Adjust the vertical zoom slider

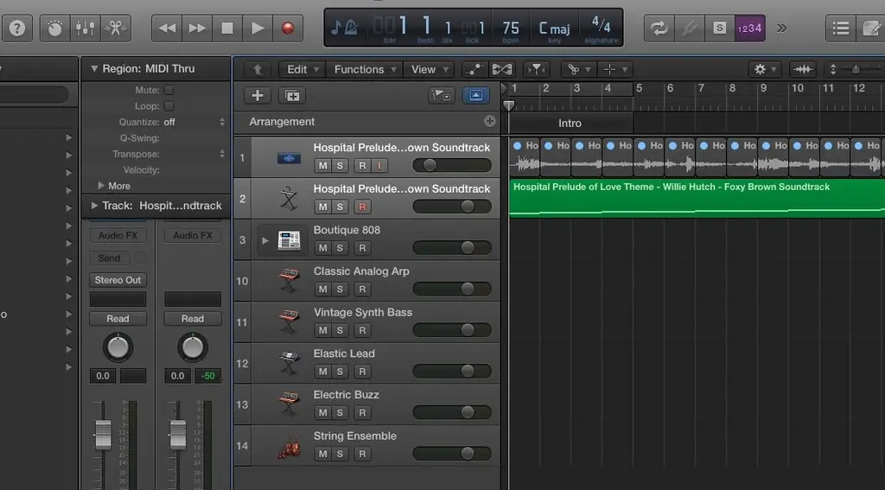[x=858, y=69]
